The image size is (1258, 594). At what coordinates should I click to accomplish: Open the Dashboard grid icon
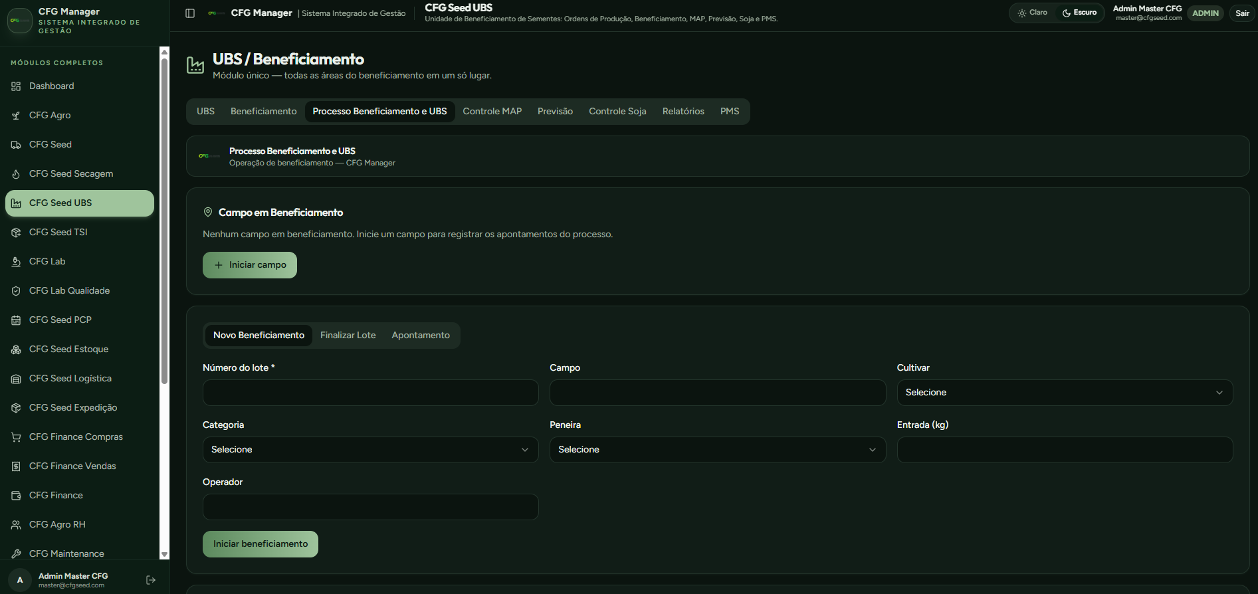click(x=16, y=86)
